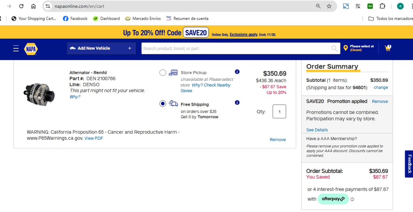Open the Extensions puzzle piece menu
The image size is (413, 212).
(x=382, y=6)
